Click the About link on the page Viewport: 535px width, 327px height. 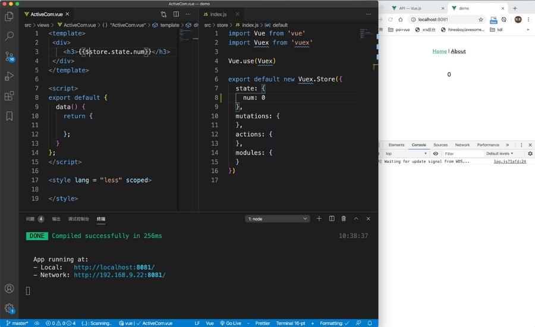[458, 51]
